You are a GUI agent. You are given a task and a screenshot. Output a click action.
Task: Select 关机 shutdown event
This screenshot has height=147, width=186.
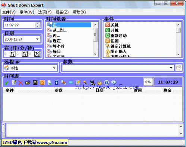click(x=112, y=25)
